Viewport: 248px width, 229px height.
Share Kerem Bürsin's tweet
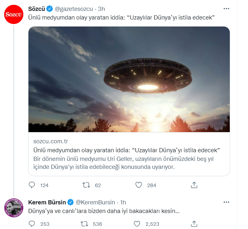(x=194, y=224)
